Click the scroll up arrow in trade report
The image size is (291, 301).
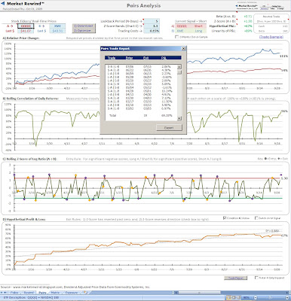(179, 67)
